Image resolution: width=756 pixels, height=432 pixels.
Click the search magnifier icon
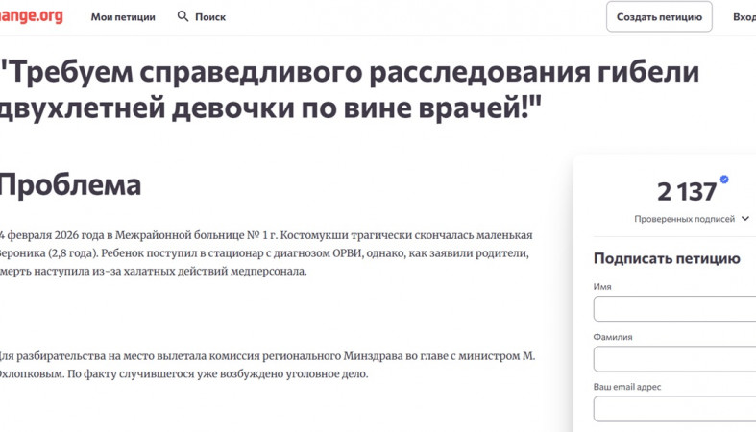(183, 16)
